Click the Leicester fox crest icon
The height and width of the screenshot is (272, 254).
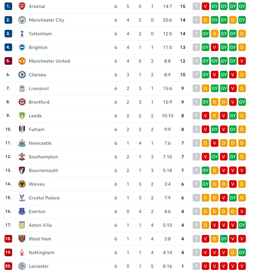point(22,266)
